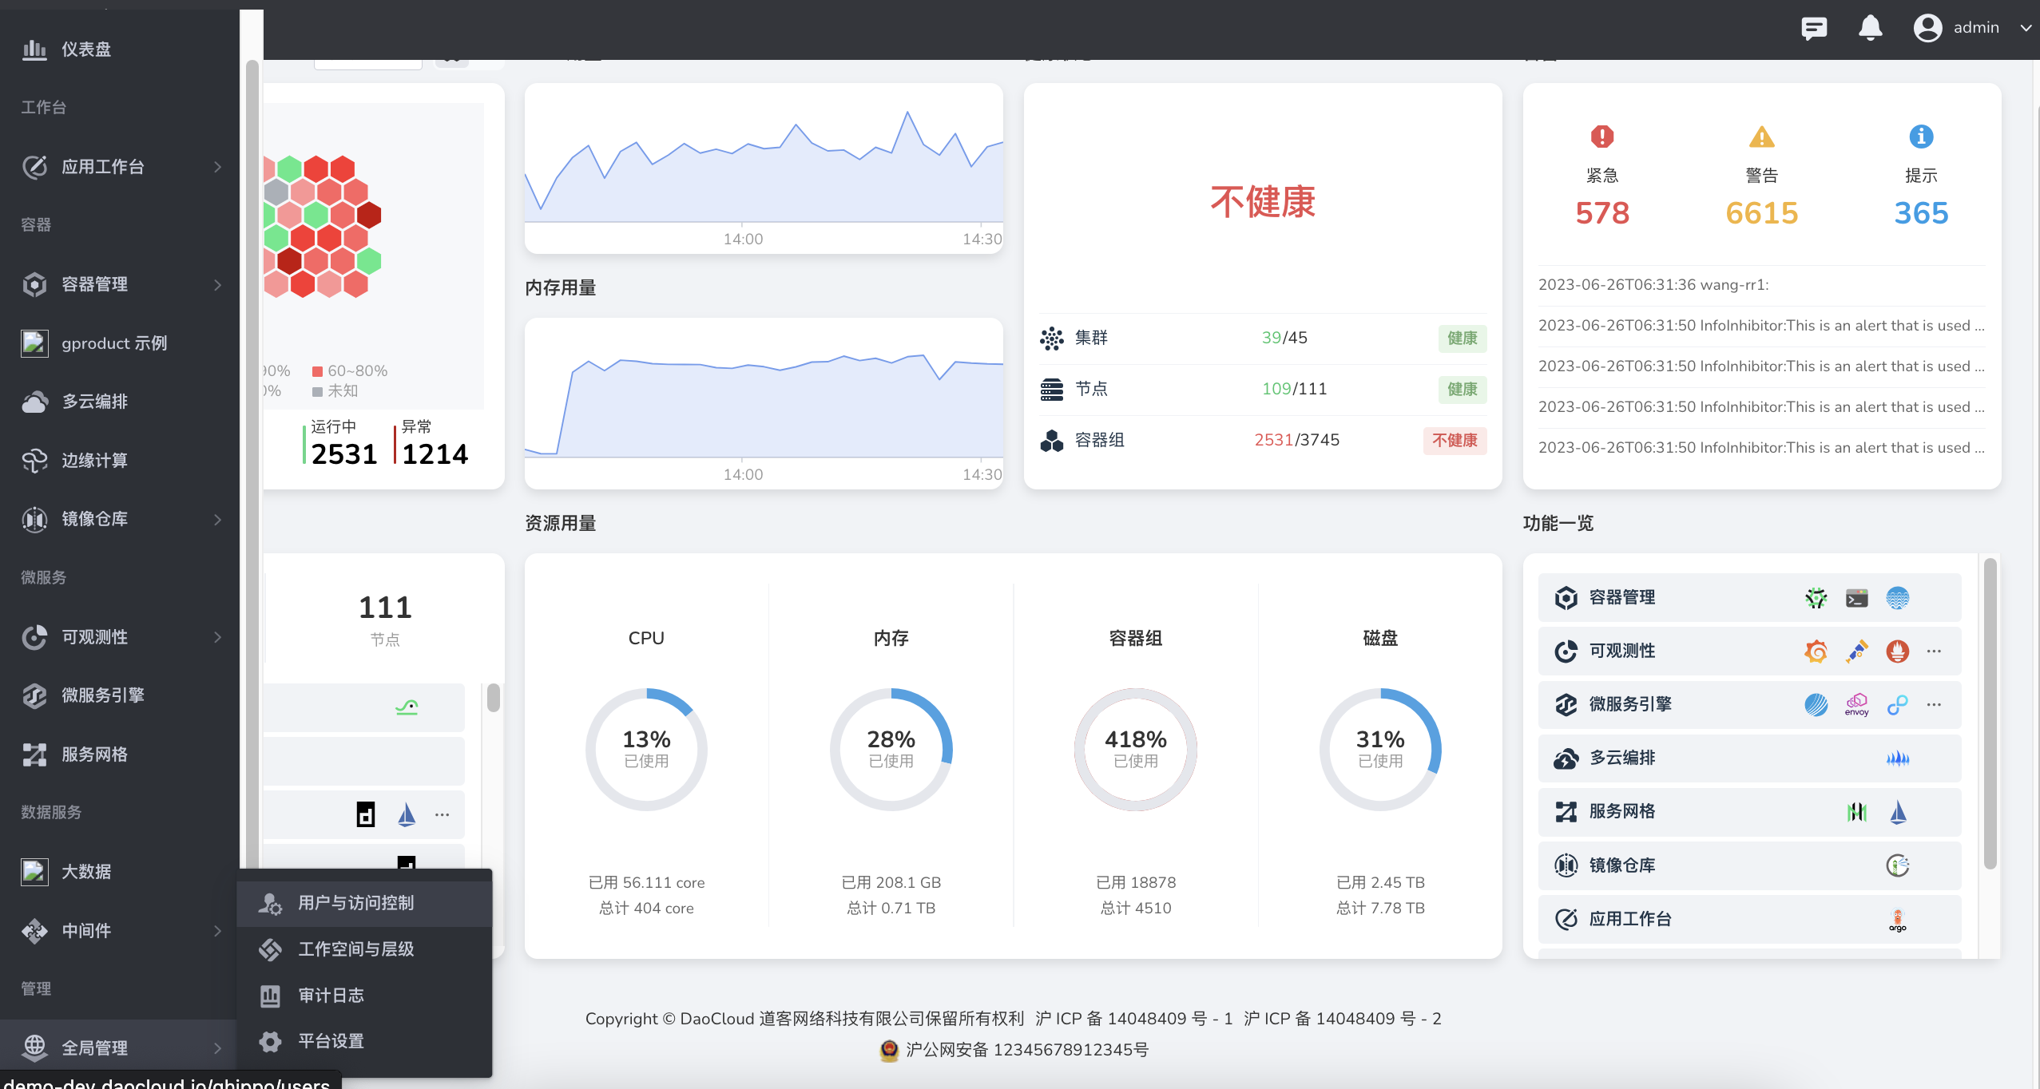
Task: Click the terminal icon in 容器管理 row
Action: [x=1856, y=598]
